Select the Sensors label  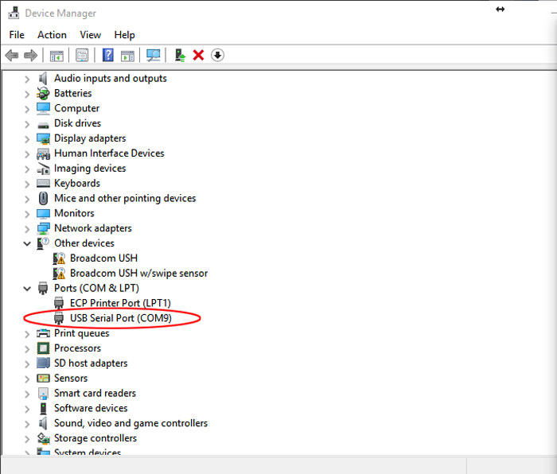click(x=71, y=378)
